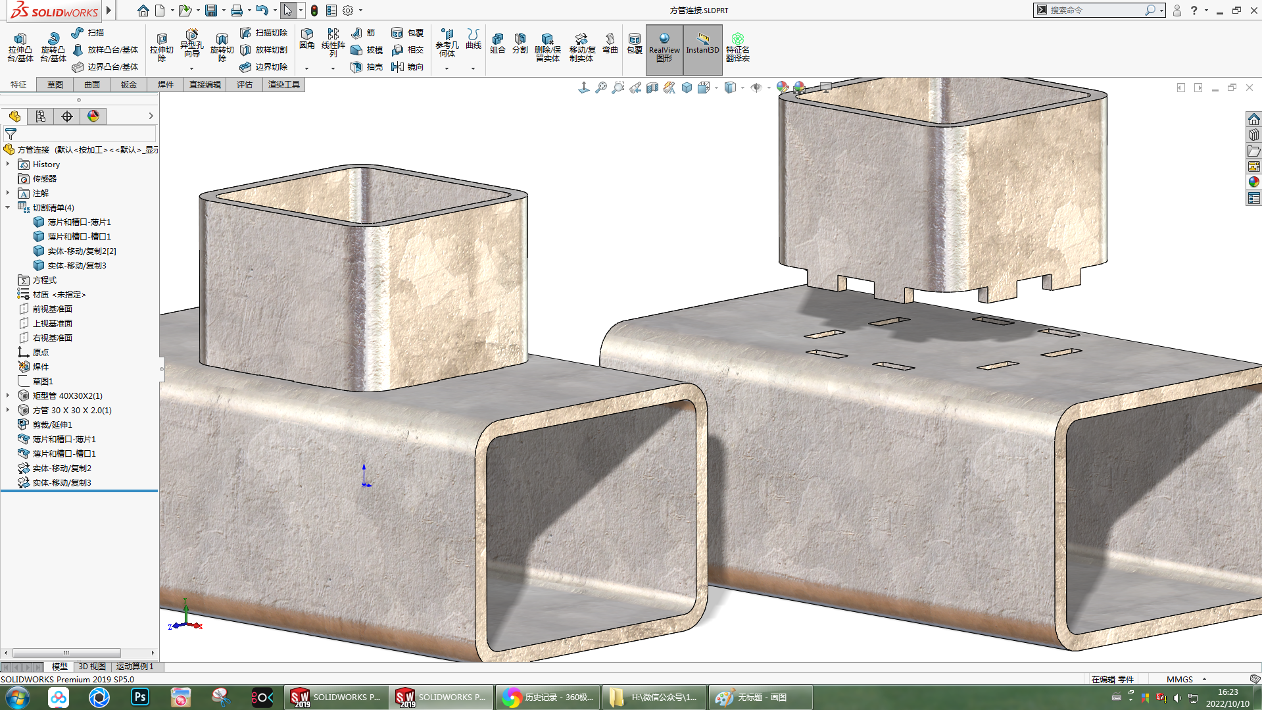Click the 扫描切除 swept cut tool
Image resolution: width=1262 pixels, height=710 pixels.
264,32
